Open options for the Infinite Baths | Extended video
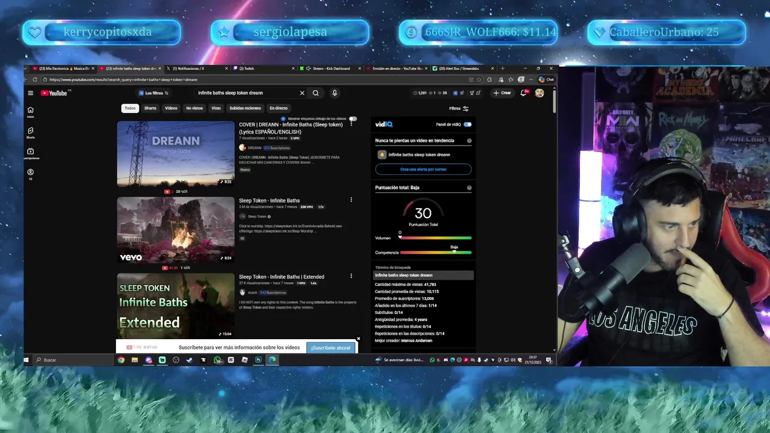This screenshot has width=770, height=433. tap(351, 277)
